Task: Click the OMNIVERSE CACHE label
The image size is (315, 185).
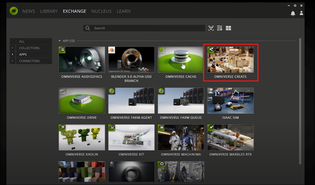Action: pyautogui.click(x=181, y=77)
